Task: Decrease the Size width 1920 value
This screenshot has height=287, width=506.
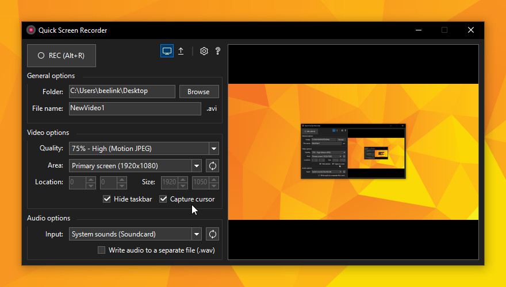Action: 183,185
